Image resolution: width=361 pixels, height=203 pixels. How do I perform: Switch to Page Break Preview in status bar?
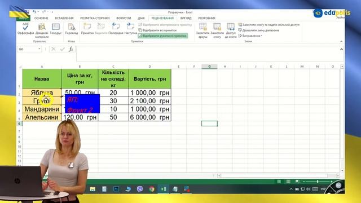point(297,182)
